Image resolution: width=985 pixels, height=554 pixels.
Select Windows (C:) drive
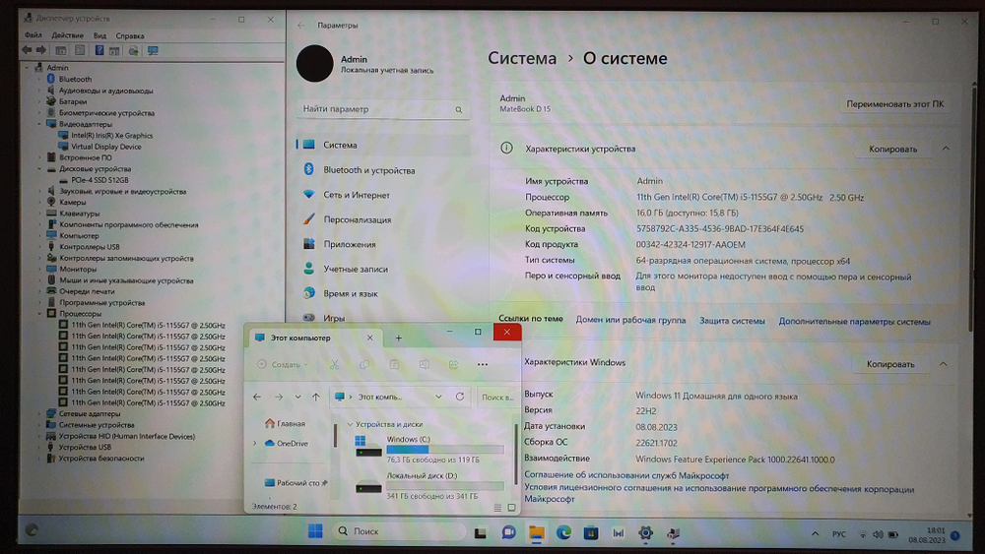428,449
